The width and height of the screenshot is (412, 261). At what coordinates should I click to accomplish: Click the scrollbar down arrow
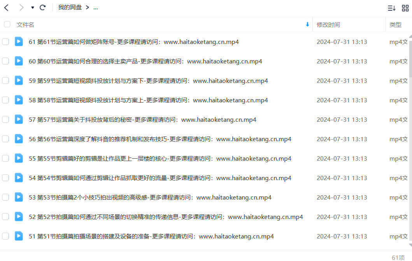tap(410, 245)
